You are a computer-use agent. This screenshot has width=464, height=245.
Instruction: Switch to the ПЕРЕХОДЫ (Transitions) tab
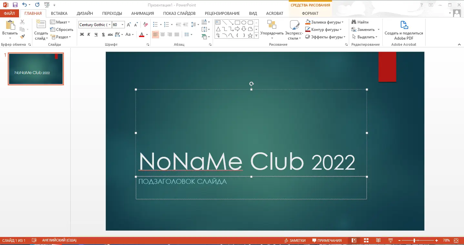tap(112, 13)
